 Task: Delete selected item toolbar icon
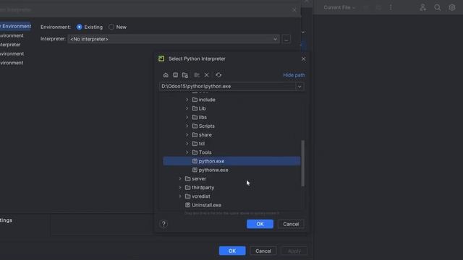pos(207,75)
